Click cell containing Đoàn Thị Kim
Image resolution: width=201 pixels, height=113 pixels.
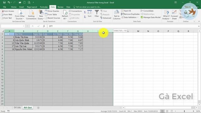24,37
